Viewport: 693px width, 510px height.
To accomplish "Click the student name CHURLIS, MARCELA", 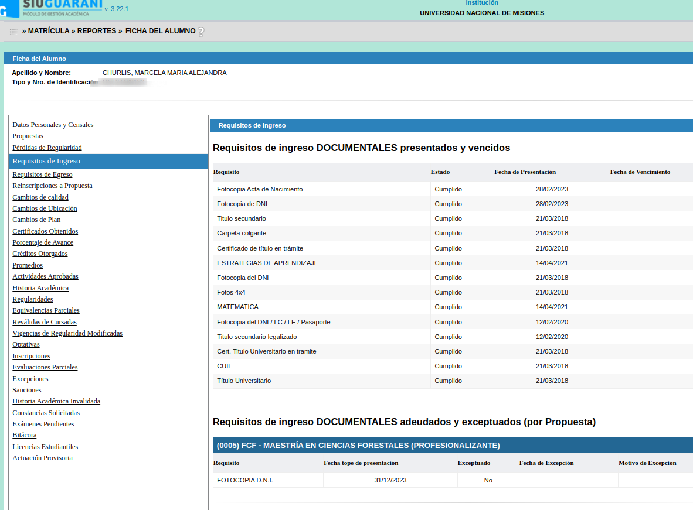I will 164,73.
